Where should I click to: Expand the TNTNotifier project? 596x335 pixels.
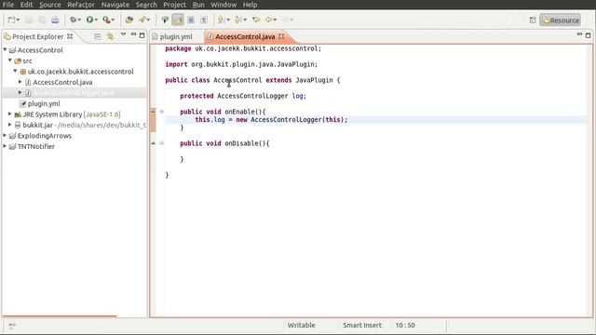[5, 146]
